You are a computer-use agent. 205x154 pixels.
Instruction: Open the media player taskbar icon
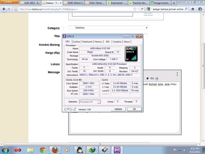point(67,150)
